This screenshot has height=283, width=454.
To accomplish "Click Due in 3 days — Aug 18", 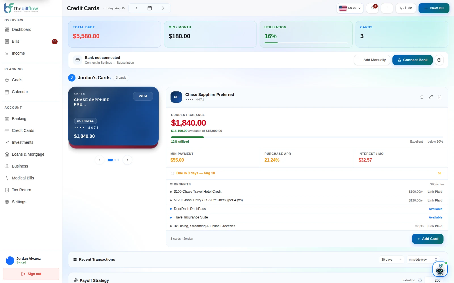I will (196, 173).
